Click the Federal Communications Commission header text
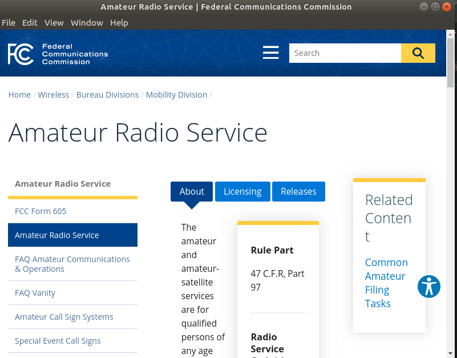457x358 pixels. pos(75,54)
